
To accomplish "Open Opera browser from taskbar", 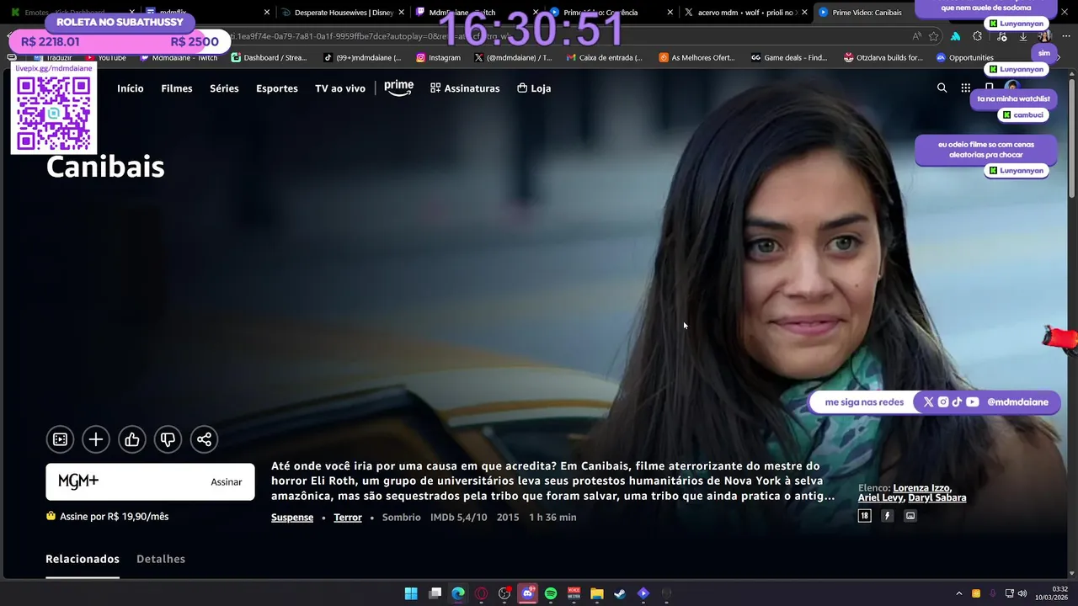I will pyautogui.click(x=481, y=593).
